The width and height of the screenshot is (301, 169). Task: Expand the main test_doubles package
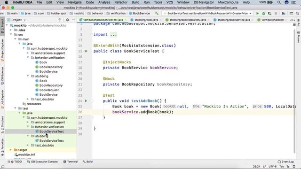click(28, 99)
